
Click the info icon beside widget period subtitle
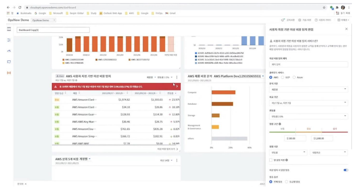76,80
